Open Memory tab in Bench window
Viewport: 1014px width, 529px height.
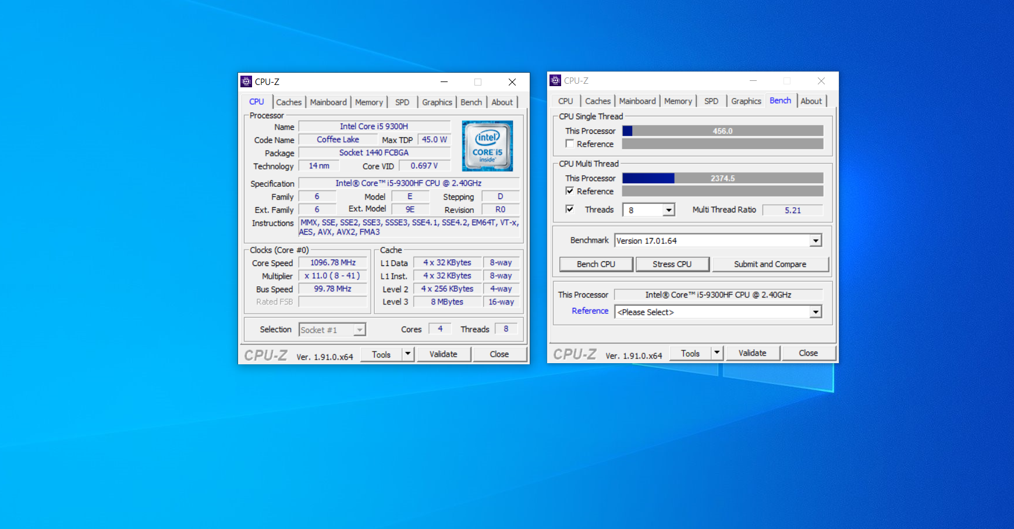(678, 101)
